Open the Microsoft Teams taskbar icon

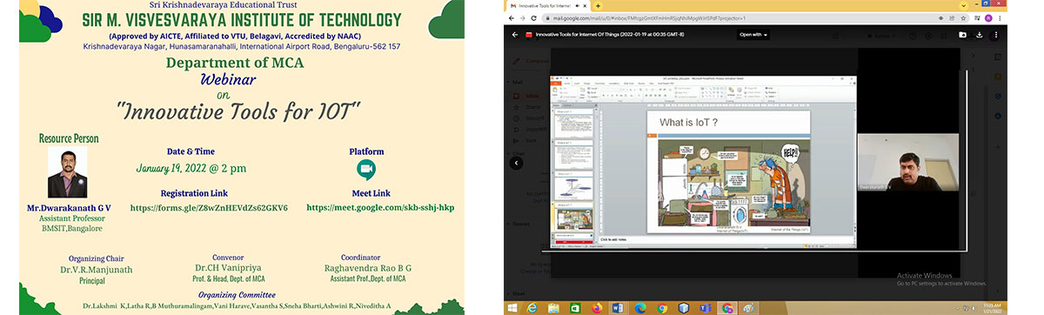[x=706, y=307]
